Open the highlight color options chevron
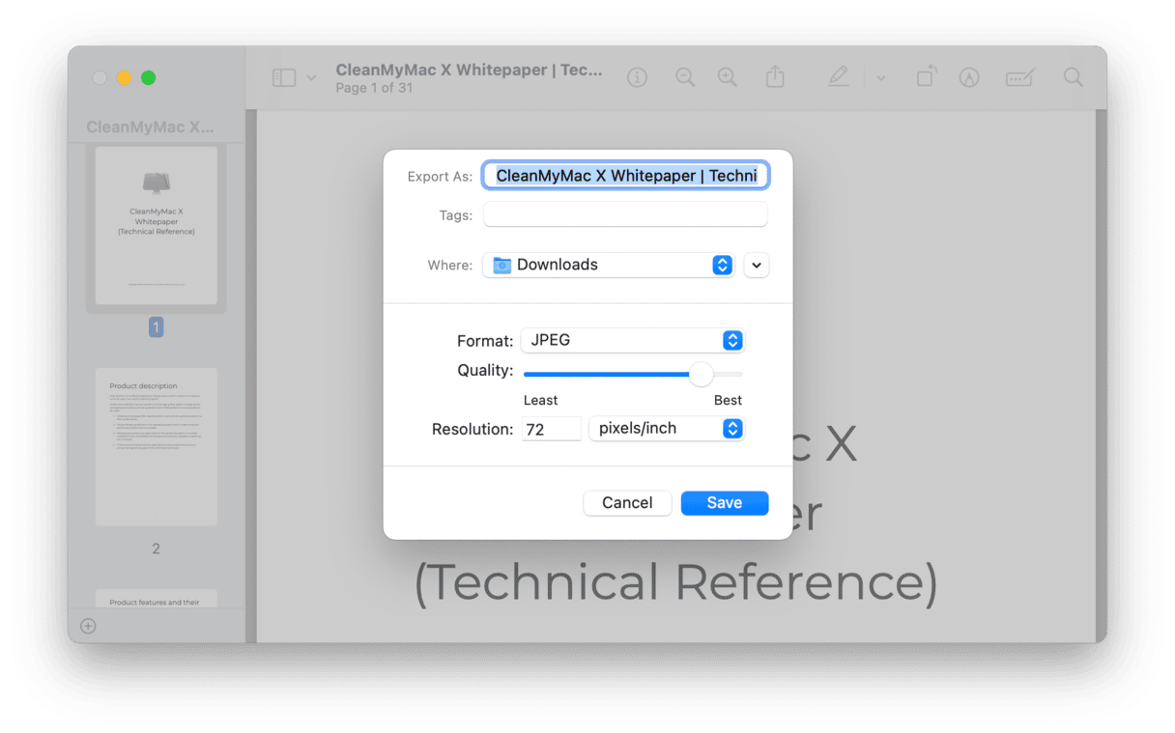This screenshot has width=1175, height=733. pos(881,78)
